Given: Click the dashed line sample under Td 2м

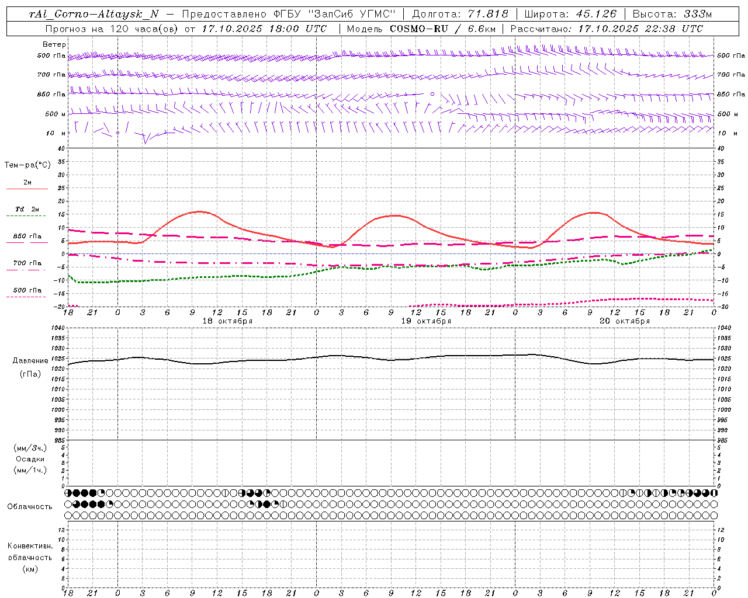Looking at the screenshot, I should pos(26,216).
